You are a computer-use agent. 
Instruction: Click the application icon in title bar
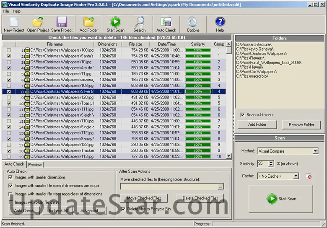[x=5, y=4]
